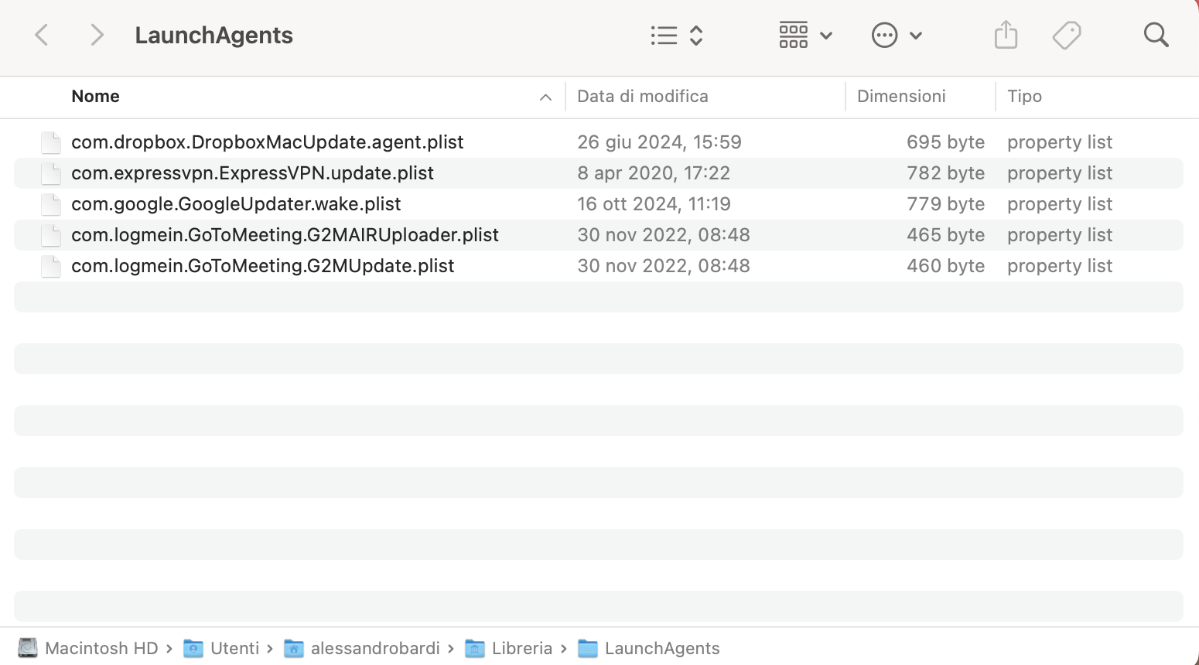Screen dimensions: 1199x665
Task: Open Utenti folder in path bar
Action: [x=234, y=648]
